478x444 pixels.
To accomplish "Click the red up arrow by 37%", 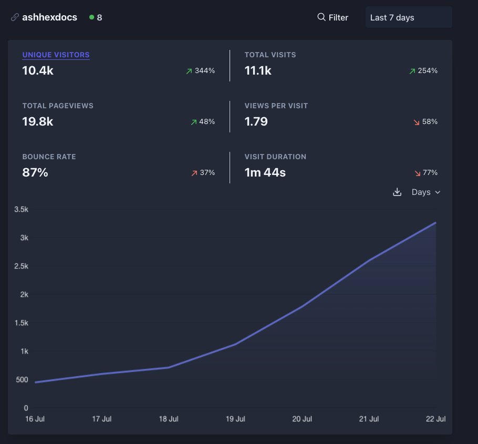I will (x=194, y=173).
